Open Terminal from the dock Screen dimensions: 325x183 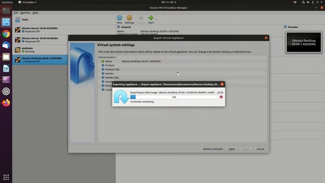click(6, 10)
